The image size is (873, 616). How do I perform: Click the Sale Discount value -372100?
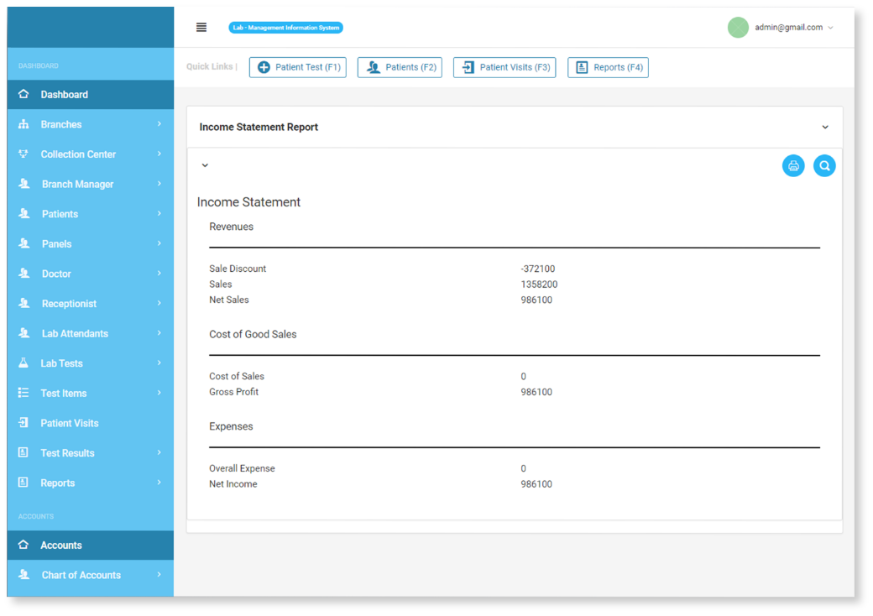point(538,269)
